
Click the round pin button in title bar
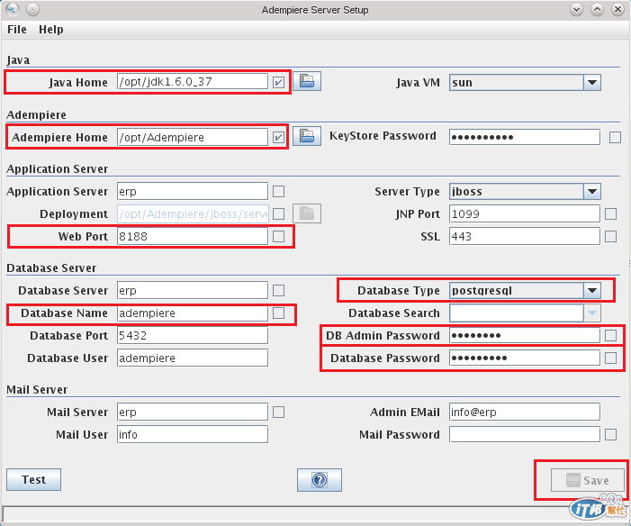tap(33, 9)
